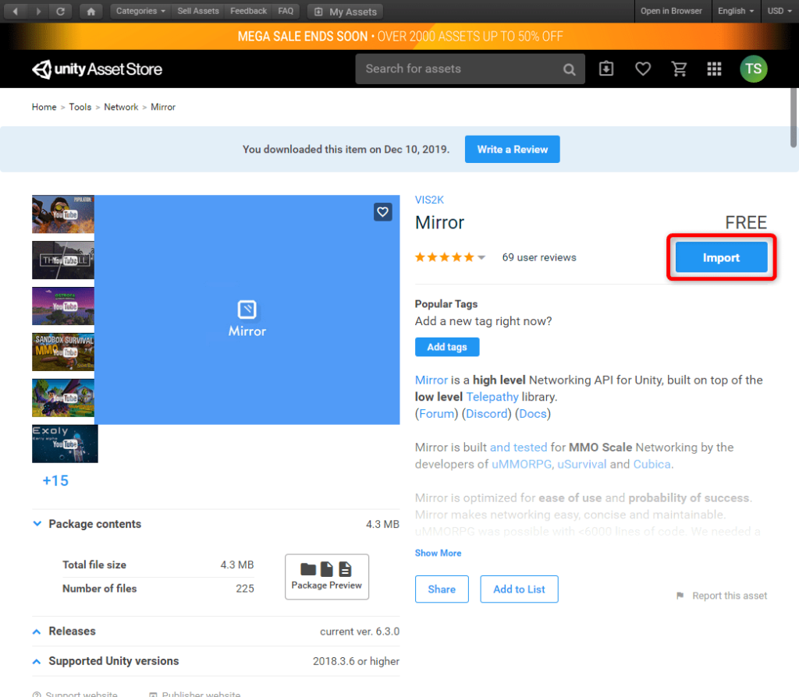Screen dimensions: 799x697
Task: Open the shopping cart icon
Action: 680,69
